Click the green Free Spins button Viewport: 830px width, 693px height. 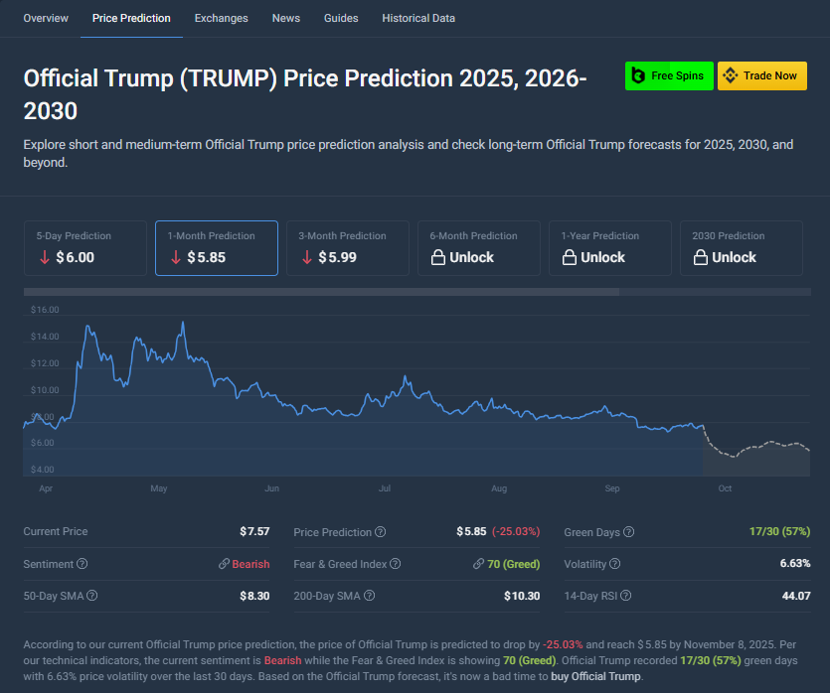[x=669, y=75]
